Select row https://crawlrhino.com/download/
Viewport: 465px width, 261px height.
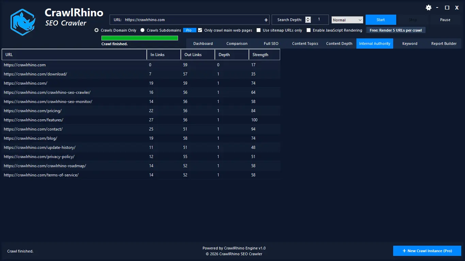(x=141, y=74)
